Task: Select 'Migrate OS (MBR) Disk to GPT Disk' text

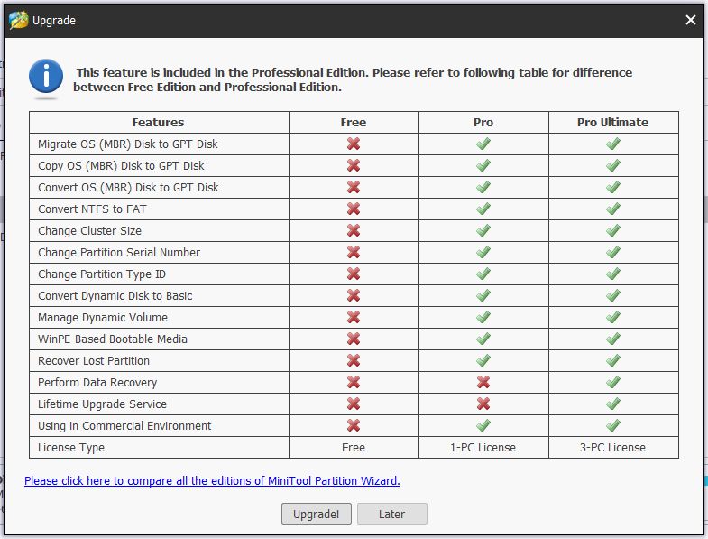Action: [128, 144]
